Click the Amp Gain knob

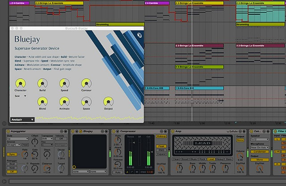pos(180,168)
